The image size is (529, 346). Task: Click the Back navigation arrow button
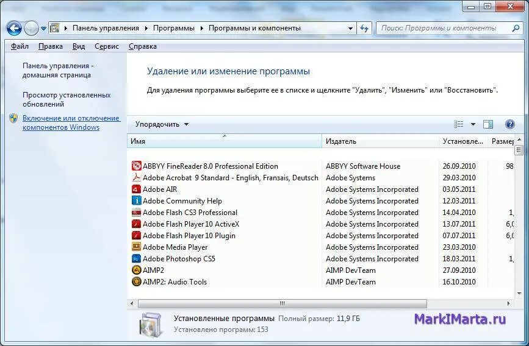pos(14,28)
